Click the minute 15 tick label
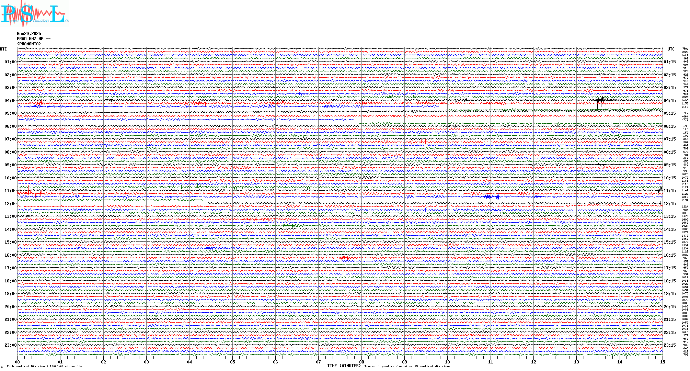The width and height of the screenshot is (690, 371). (662, 362)
